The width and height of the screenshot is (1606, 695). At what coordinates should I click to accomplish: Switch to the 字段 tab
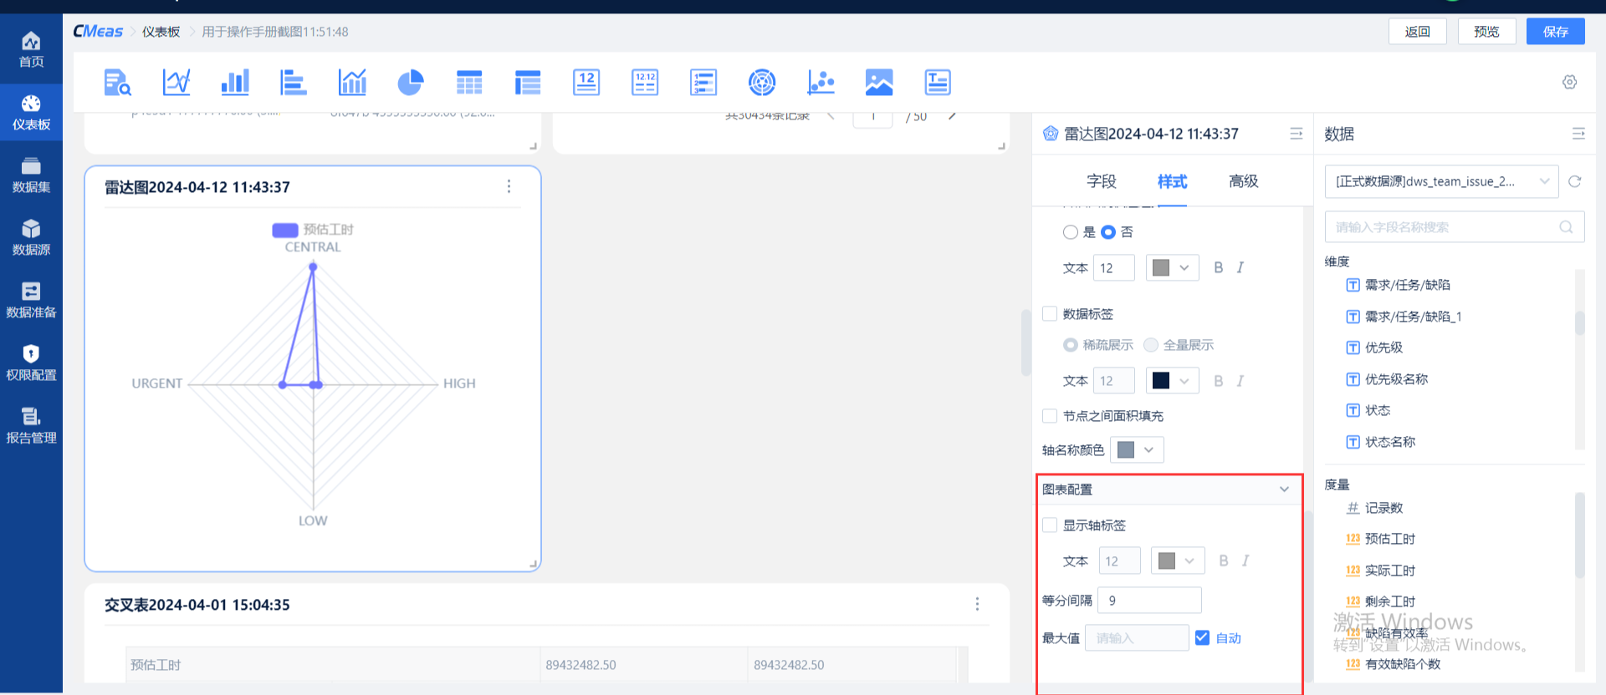pyautogui.click(x=1101, y=181)
